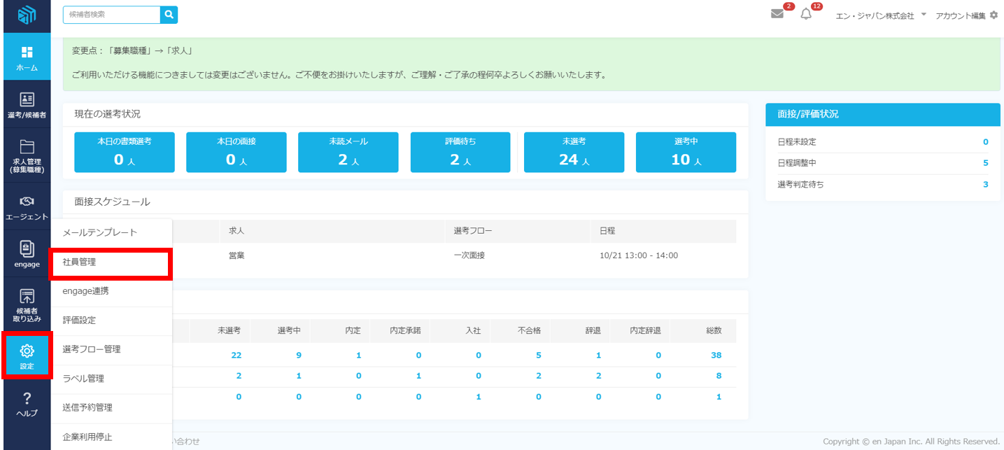Click the 未読メール 2人 status tile

(348, 152)
